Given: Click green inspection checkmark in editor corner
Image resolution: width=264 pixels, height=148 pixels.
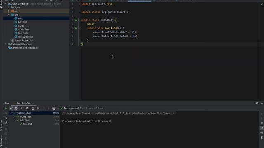Looking at the screenshot, I should click(x=262, y=4).
